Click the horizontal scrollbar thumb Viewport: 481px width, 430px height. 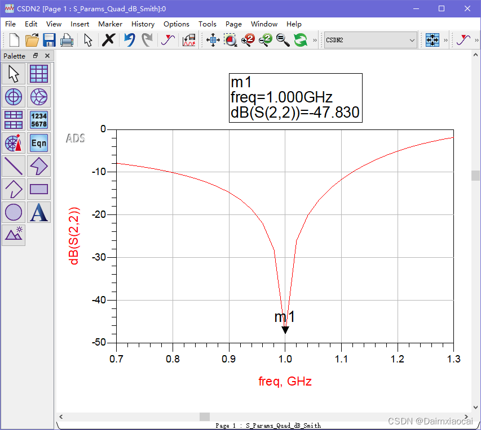[x=205, y=416]
